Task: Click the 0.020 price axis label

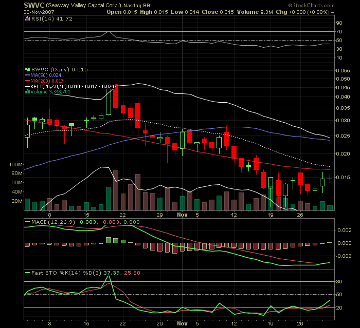Action: 343,154
